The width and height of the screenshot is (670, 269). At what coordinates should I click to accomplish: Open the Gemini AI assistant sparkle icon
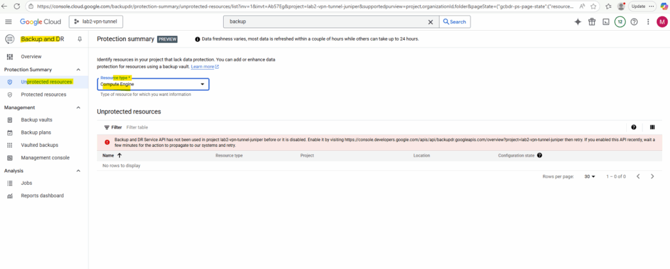point(578,22)
